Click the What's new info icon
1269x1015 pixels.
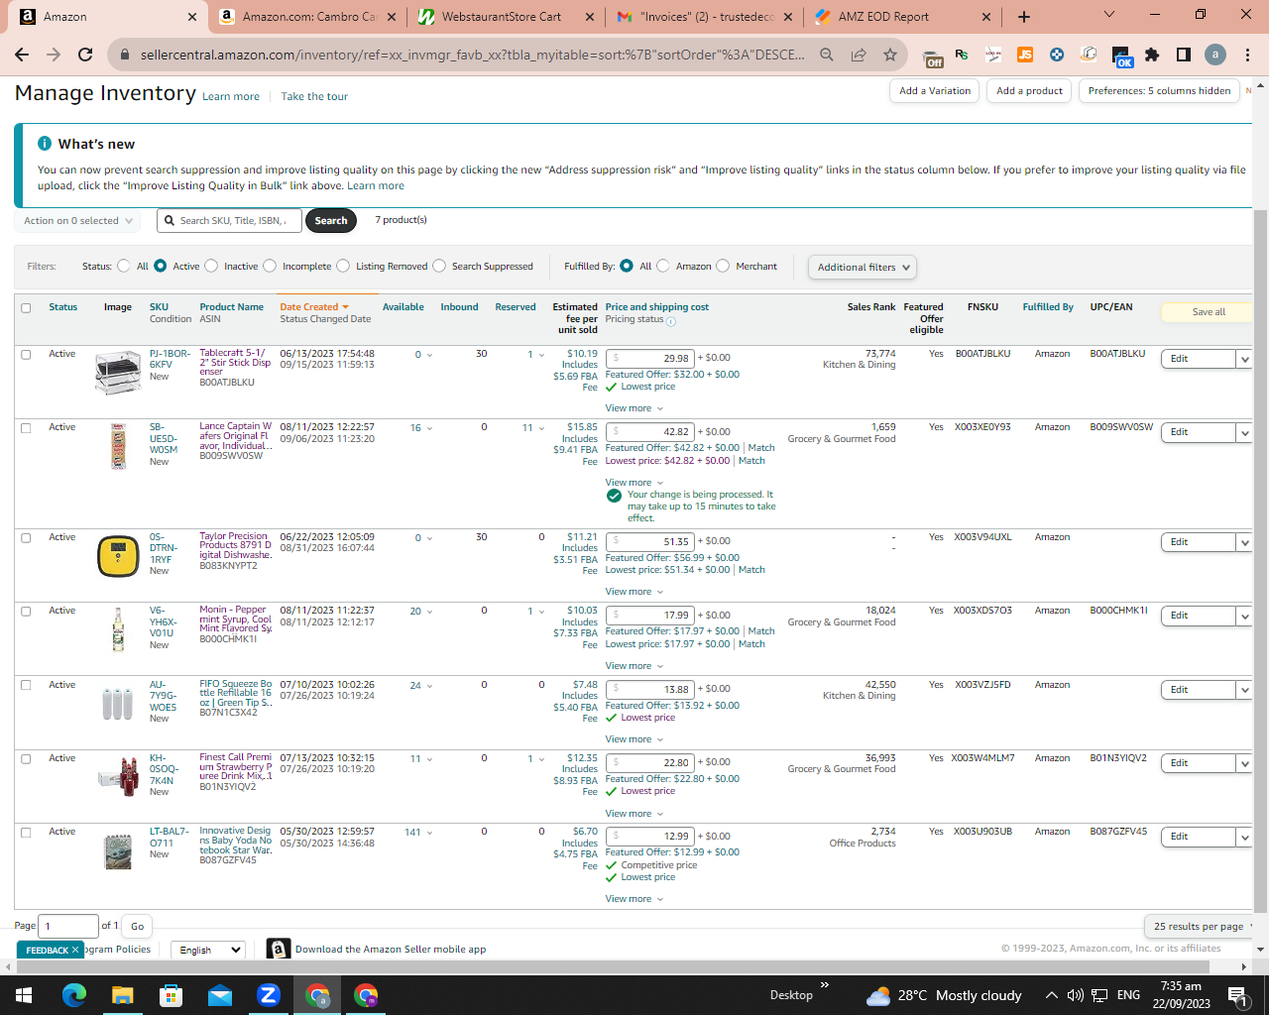click(45, 144)
